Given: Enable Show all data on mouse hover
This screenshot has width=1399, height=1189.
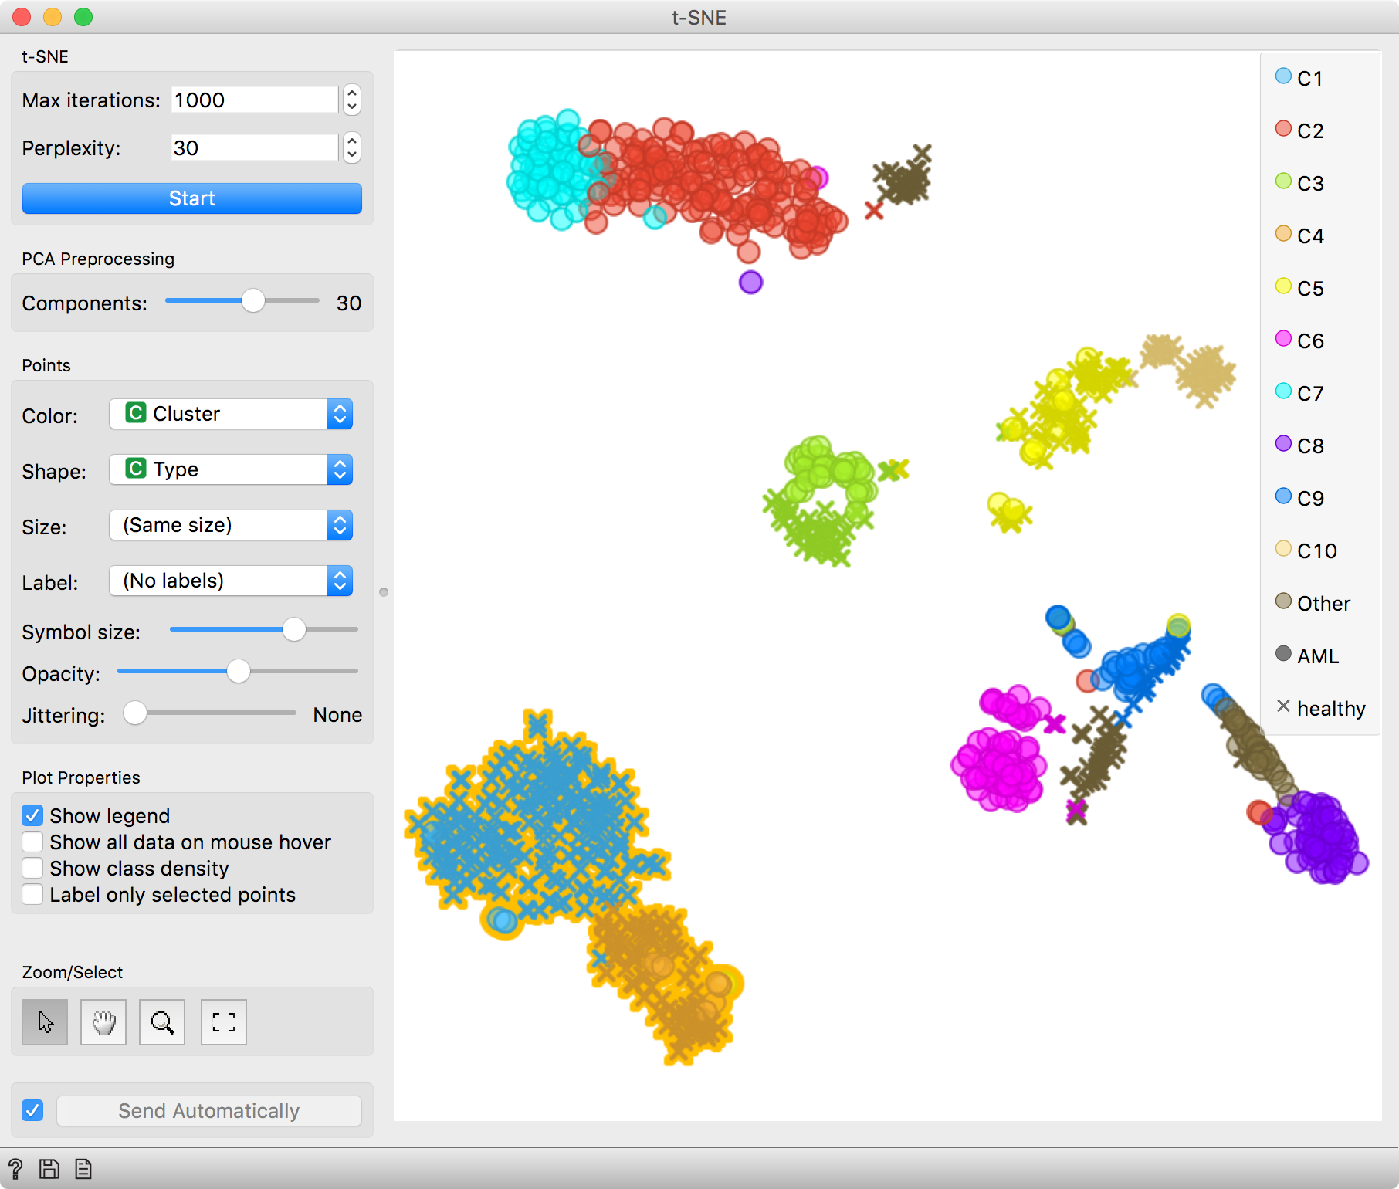Looking at the screenshot, I should [x=32, y=842].
